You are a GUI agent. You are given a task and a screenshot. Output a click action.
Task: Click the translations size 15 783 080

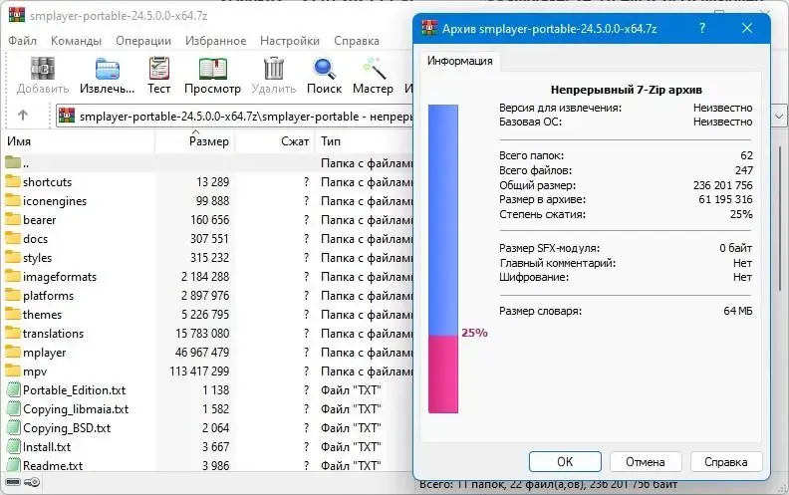pyautogui.click(x=202, y=334)
